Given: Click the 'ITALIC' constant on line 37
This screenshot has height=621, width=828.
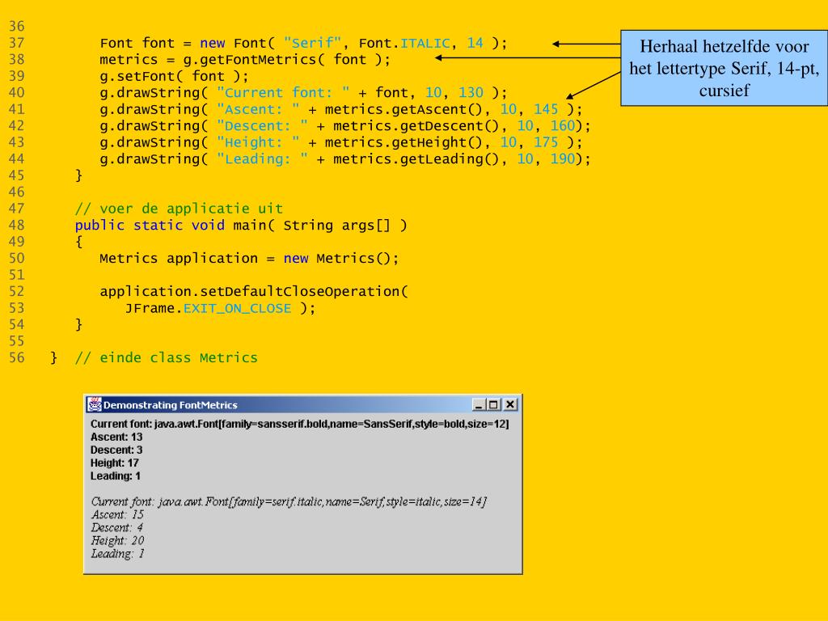Looking at the screenshot, I should (x=425, y=44).
